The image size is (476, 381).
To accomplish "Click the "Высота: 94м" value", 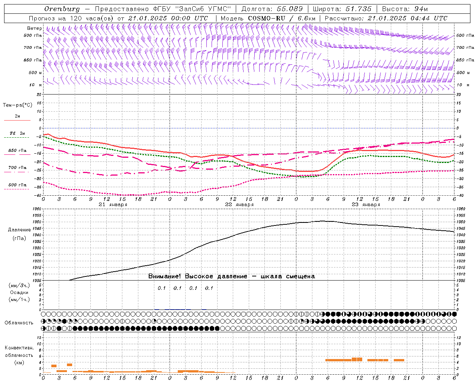I will tap(405, 9).
